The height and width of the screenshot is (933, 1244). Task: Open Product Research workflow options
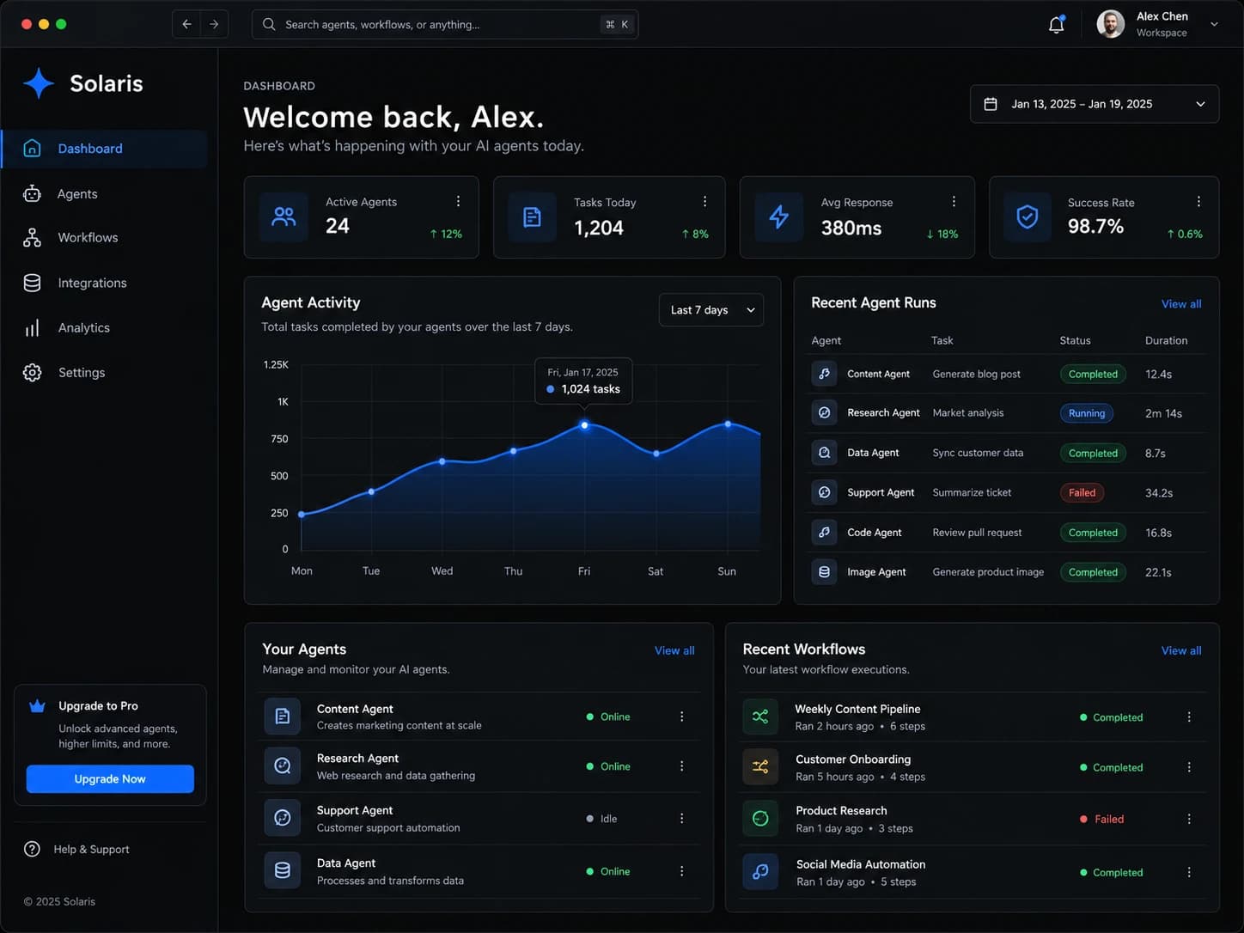click(x=1189, y=819)
